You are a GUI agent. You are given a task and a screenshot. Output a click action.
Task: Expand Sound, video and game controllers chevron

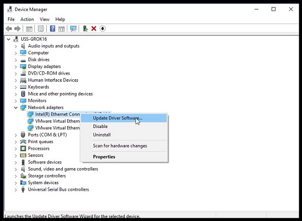pyautogui.click(x=16, y=169)
